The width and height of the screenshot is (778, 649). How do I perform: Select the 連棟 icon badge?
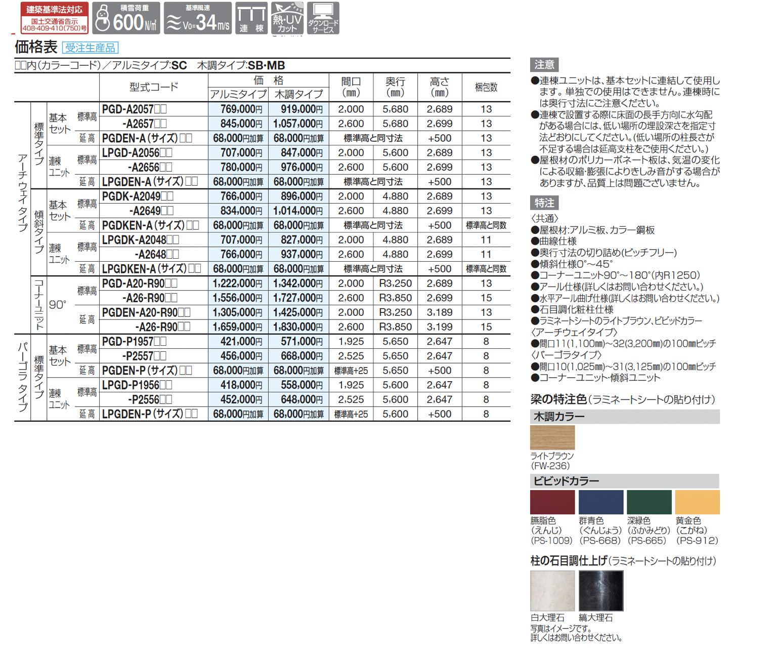pos(251,18)
